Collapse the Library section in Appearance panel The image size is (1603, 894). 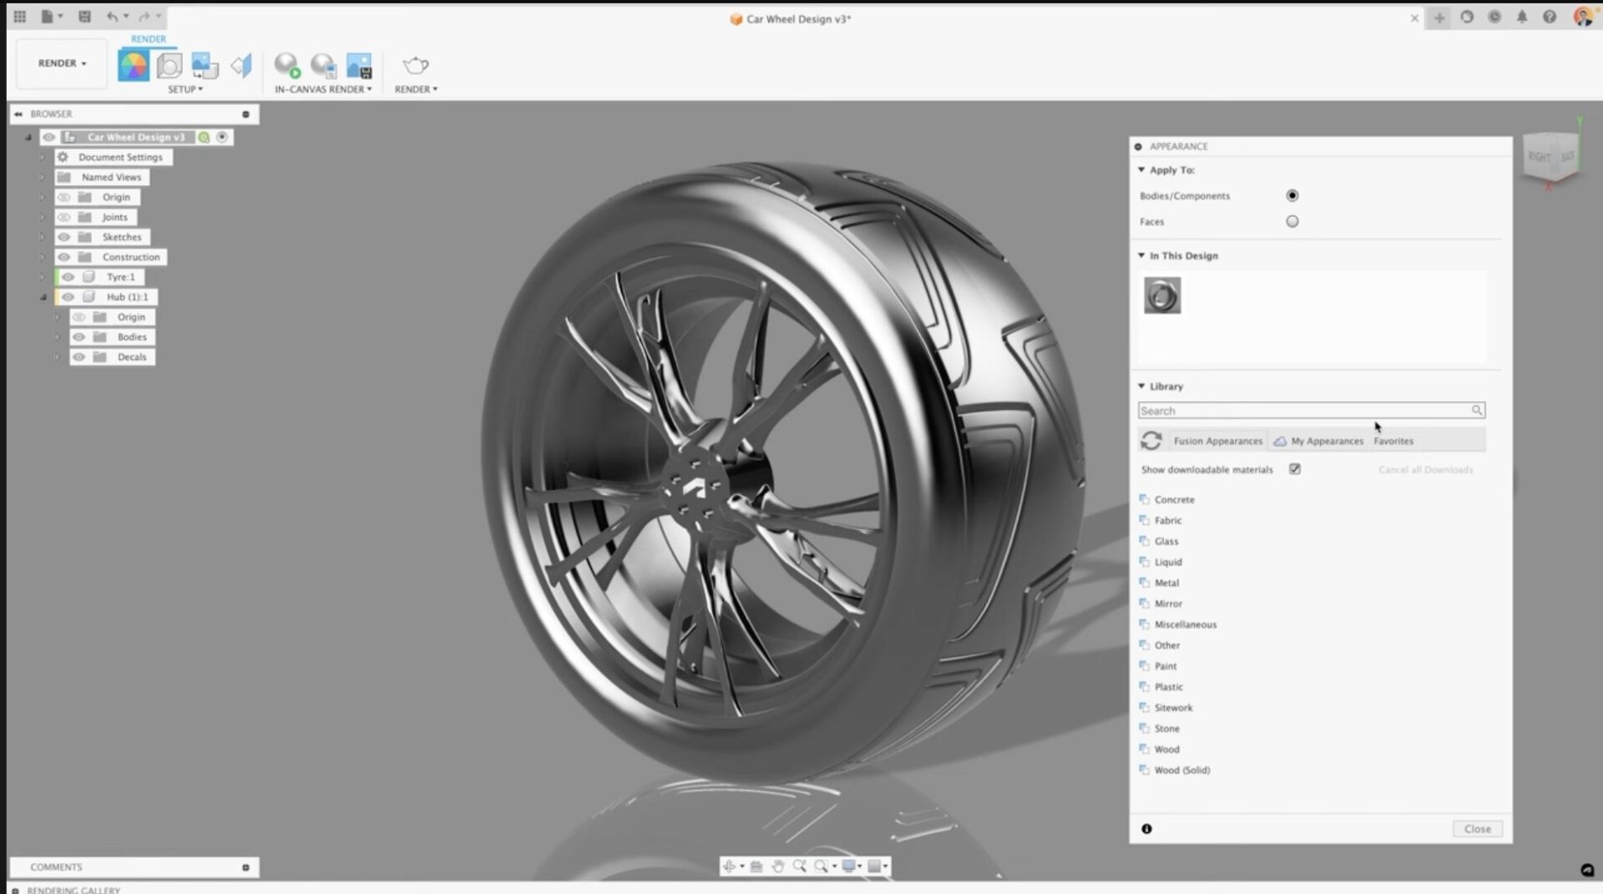(x=1141, y=386)
